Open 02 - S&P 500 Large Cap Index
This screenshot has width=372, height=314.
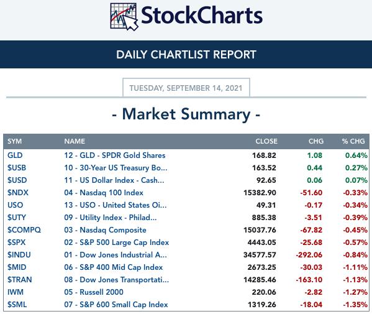(117, 242)
